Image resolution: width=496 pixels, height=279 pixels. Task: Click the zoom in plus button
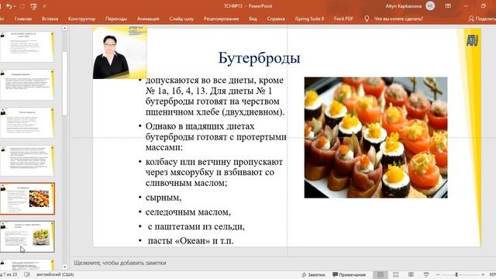click(x=483, y=275)
